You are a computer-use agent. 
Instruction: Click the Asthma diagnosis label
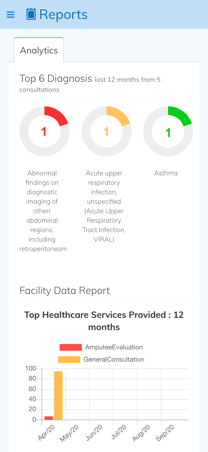[x=166, y=173]
